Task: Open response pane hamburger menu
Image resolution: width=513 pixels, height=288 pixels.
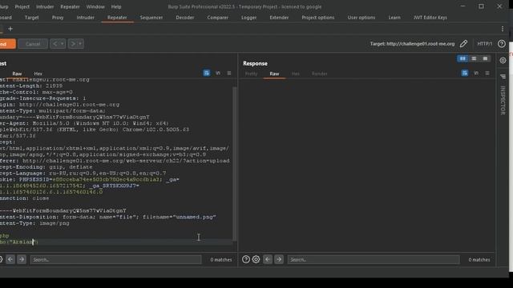Action: (487, 73)
